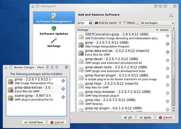The image size is (181, 129).
Task: Expand the Find by name dropdown arrow
Action: click(120, 23)
